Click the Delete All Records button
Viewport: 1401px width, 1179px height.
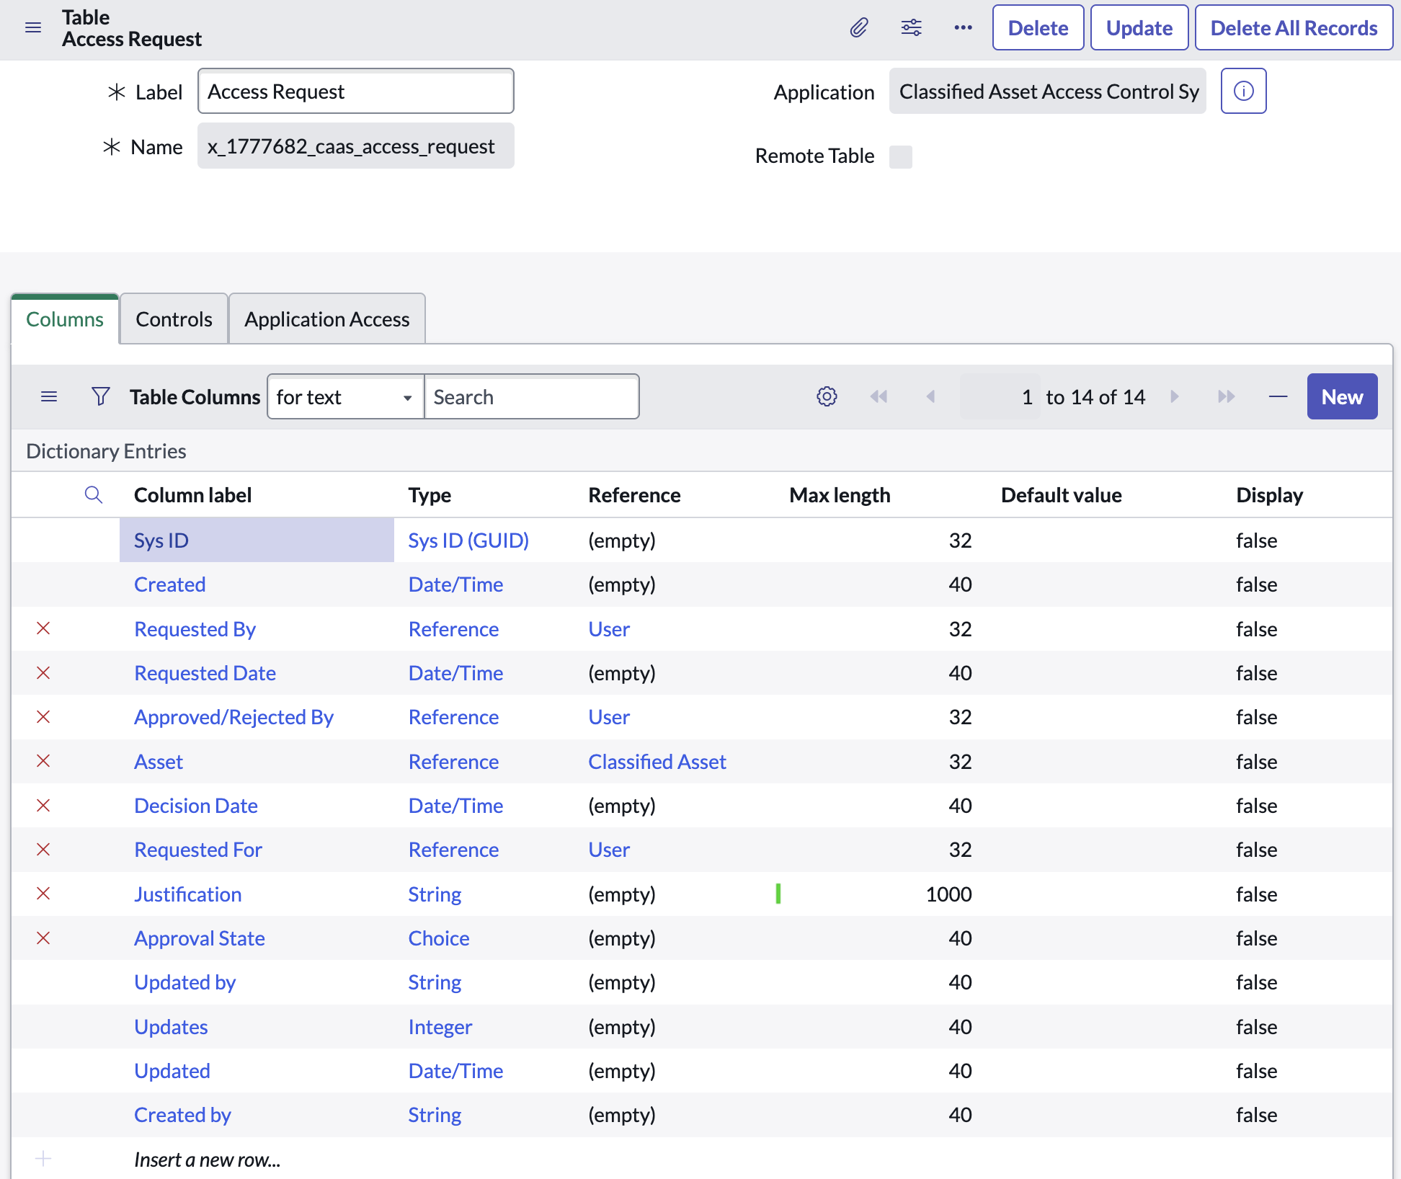pos(1294,28)
